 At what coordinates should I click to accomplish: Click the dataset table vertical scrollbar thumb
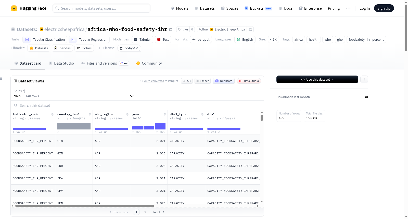pyautogui.click(x=262, y=118)
